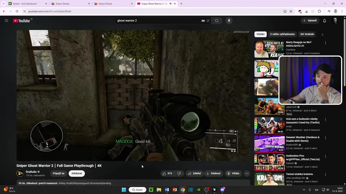Open more actions under the video
The height and width of the screenshot is (194, 346).
click(247, 174)
